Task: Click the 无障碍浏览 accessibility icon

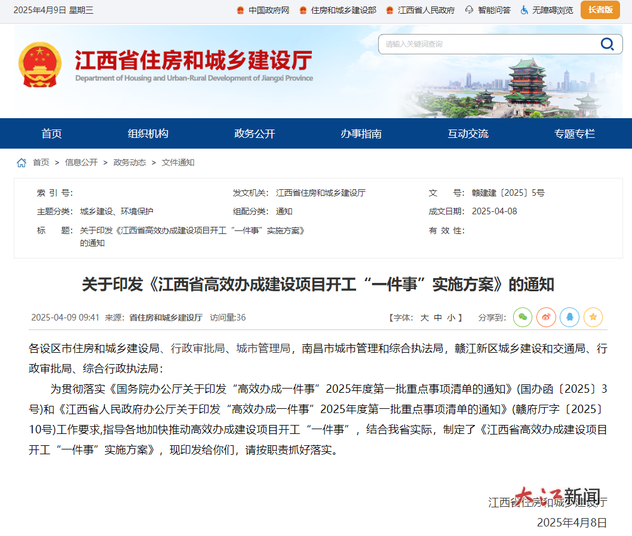Action: (524, 10)
